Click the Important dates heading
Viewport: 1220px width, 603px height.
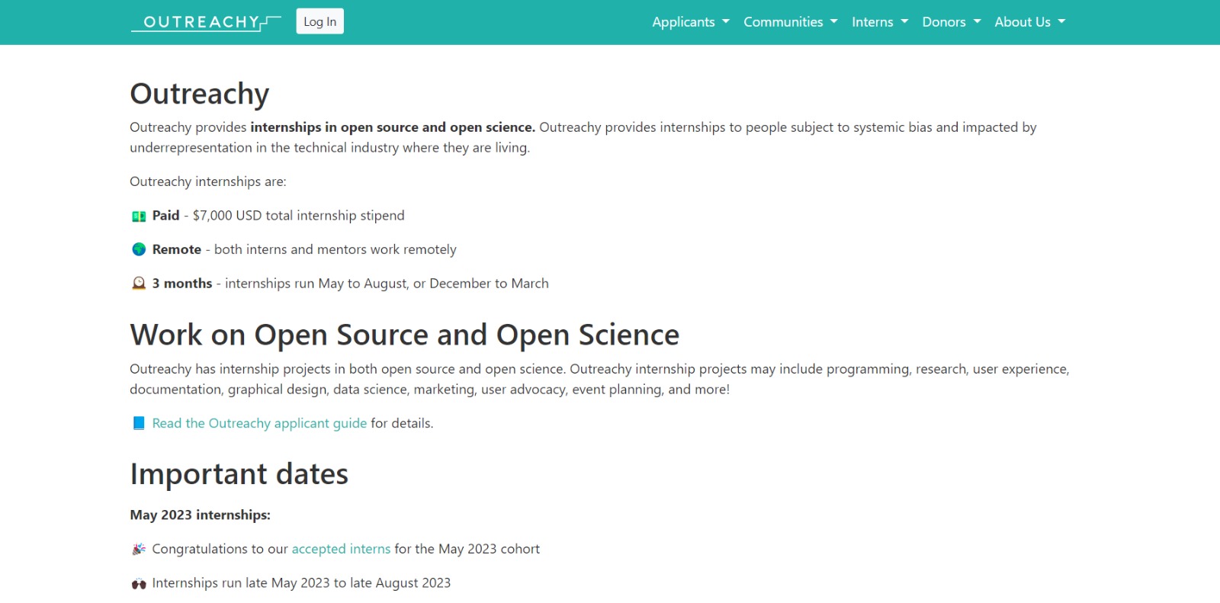point(239,474)
